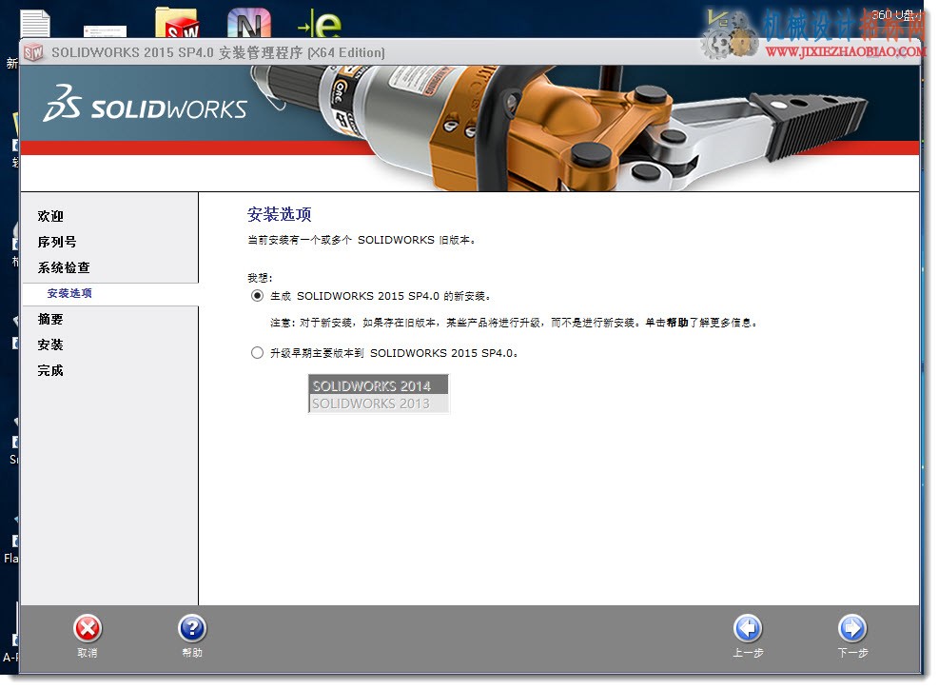Viewport: 938px width, 689px height.
Task: Click the SOLIDWORKS logo in the banner
Action: (x=145, y=104)
